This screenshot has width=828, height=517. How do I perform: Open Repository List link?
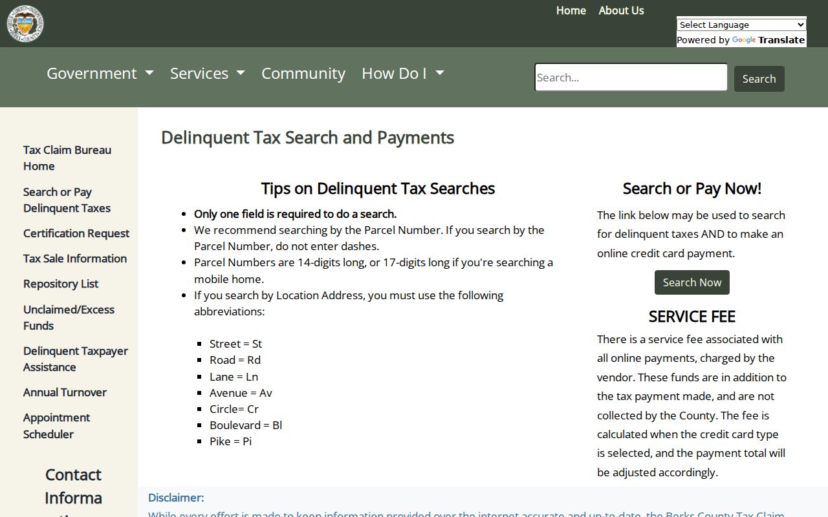61,284
